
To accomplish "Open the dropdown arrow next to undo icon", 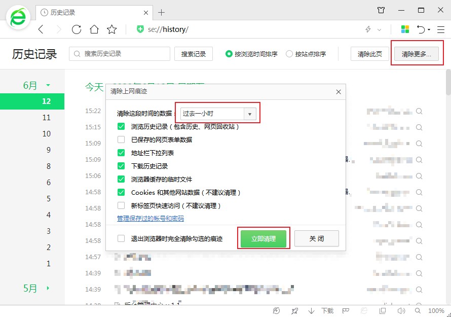I will point(429,29).
